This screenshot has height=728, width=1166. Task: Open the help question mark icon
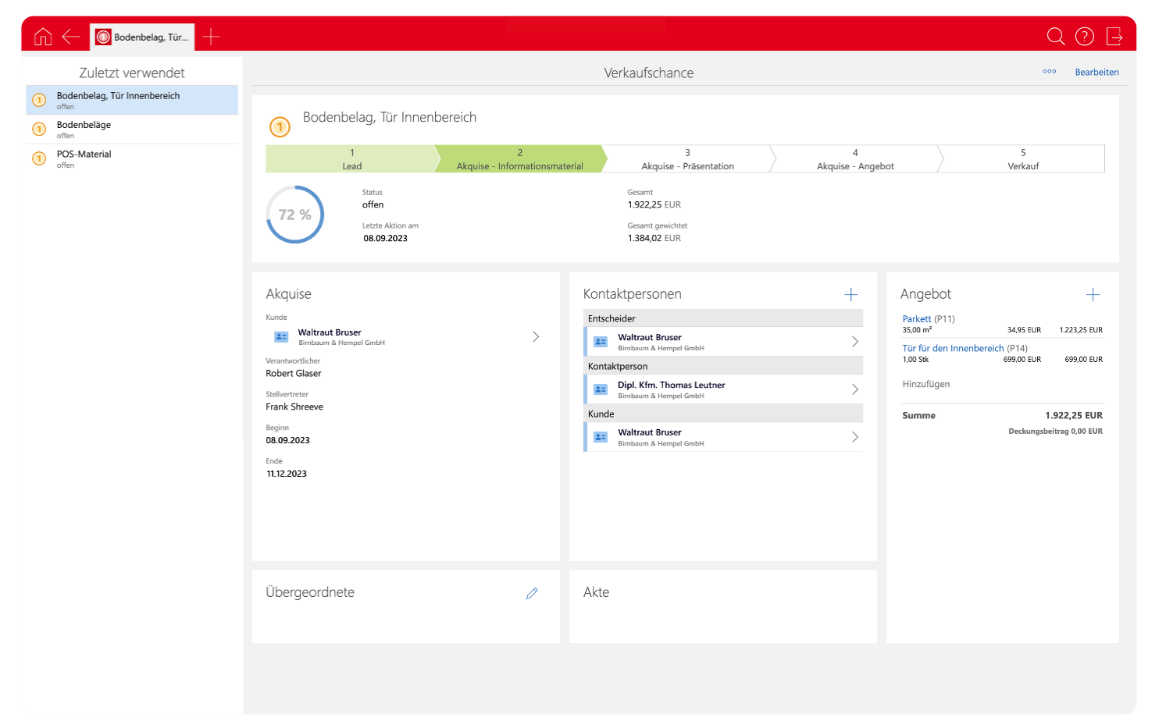1084,37
